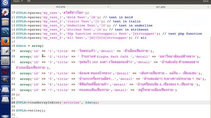
Task: Click 'my_text_6' key on line 16
Action: point(53,38)
